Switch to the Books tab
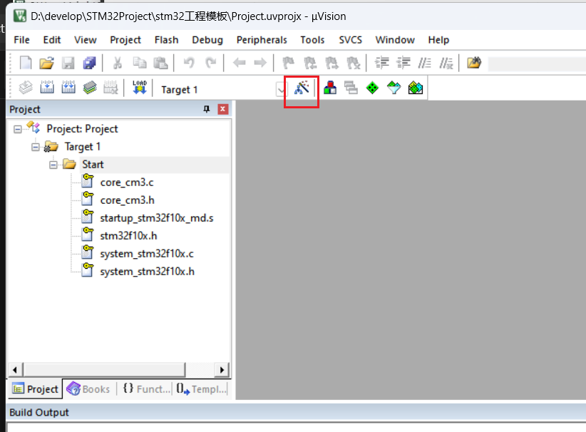The image size is (586, 432). coord(89,389)
